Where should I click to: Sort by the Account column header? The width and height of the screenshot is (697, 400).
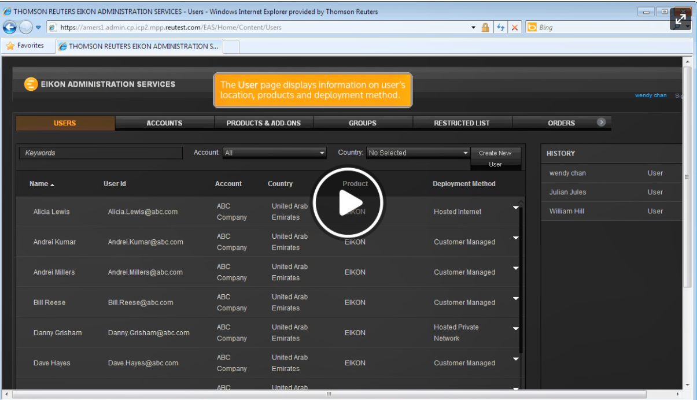click(228, 184)
